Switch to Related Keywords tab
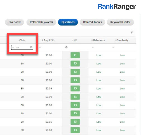The image size is (141, 135). 41,22
